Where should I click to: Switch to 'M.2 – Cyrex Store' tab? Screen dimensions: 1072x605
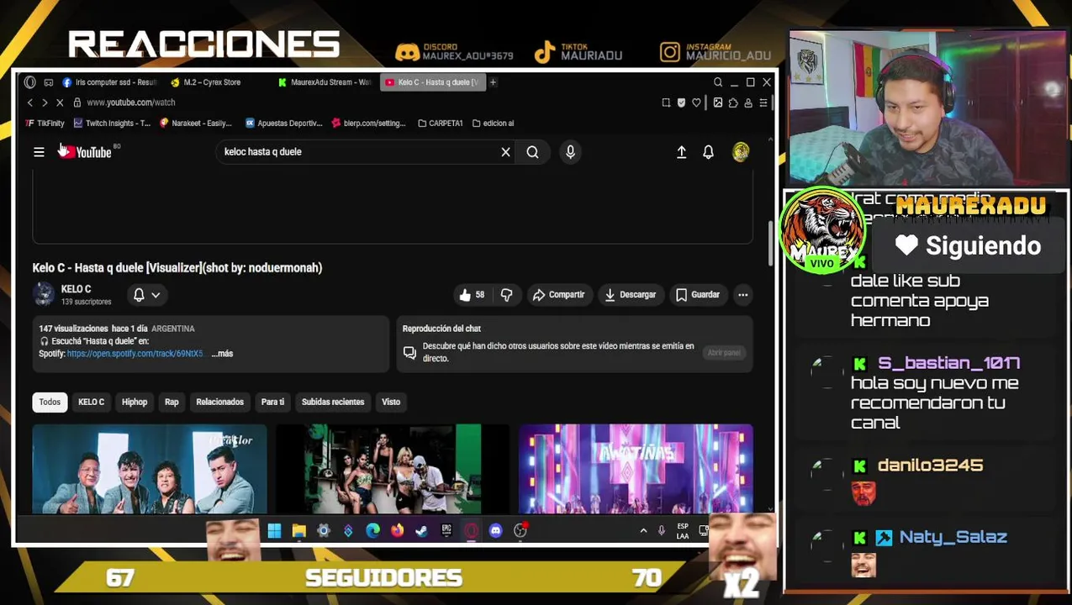[x=206, y=82]
